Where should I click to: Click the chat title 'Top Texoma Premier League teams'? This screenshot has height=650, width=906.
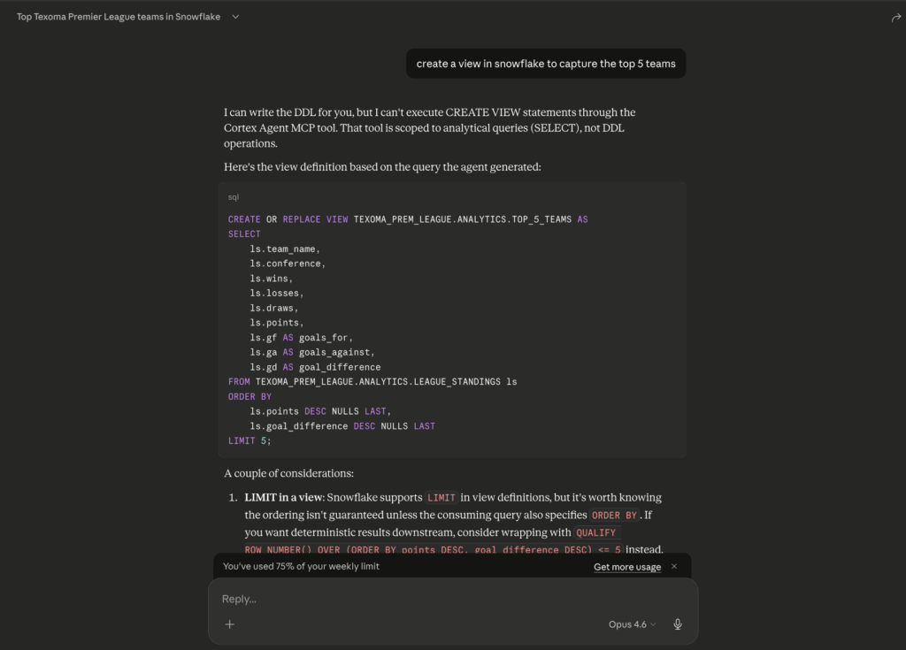[119, 17]
